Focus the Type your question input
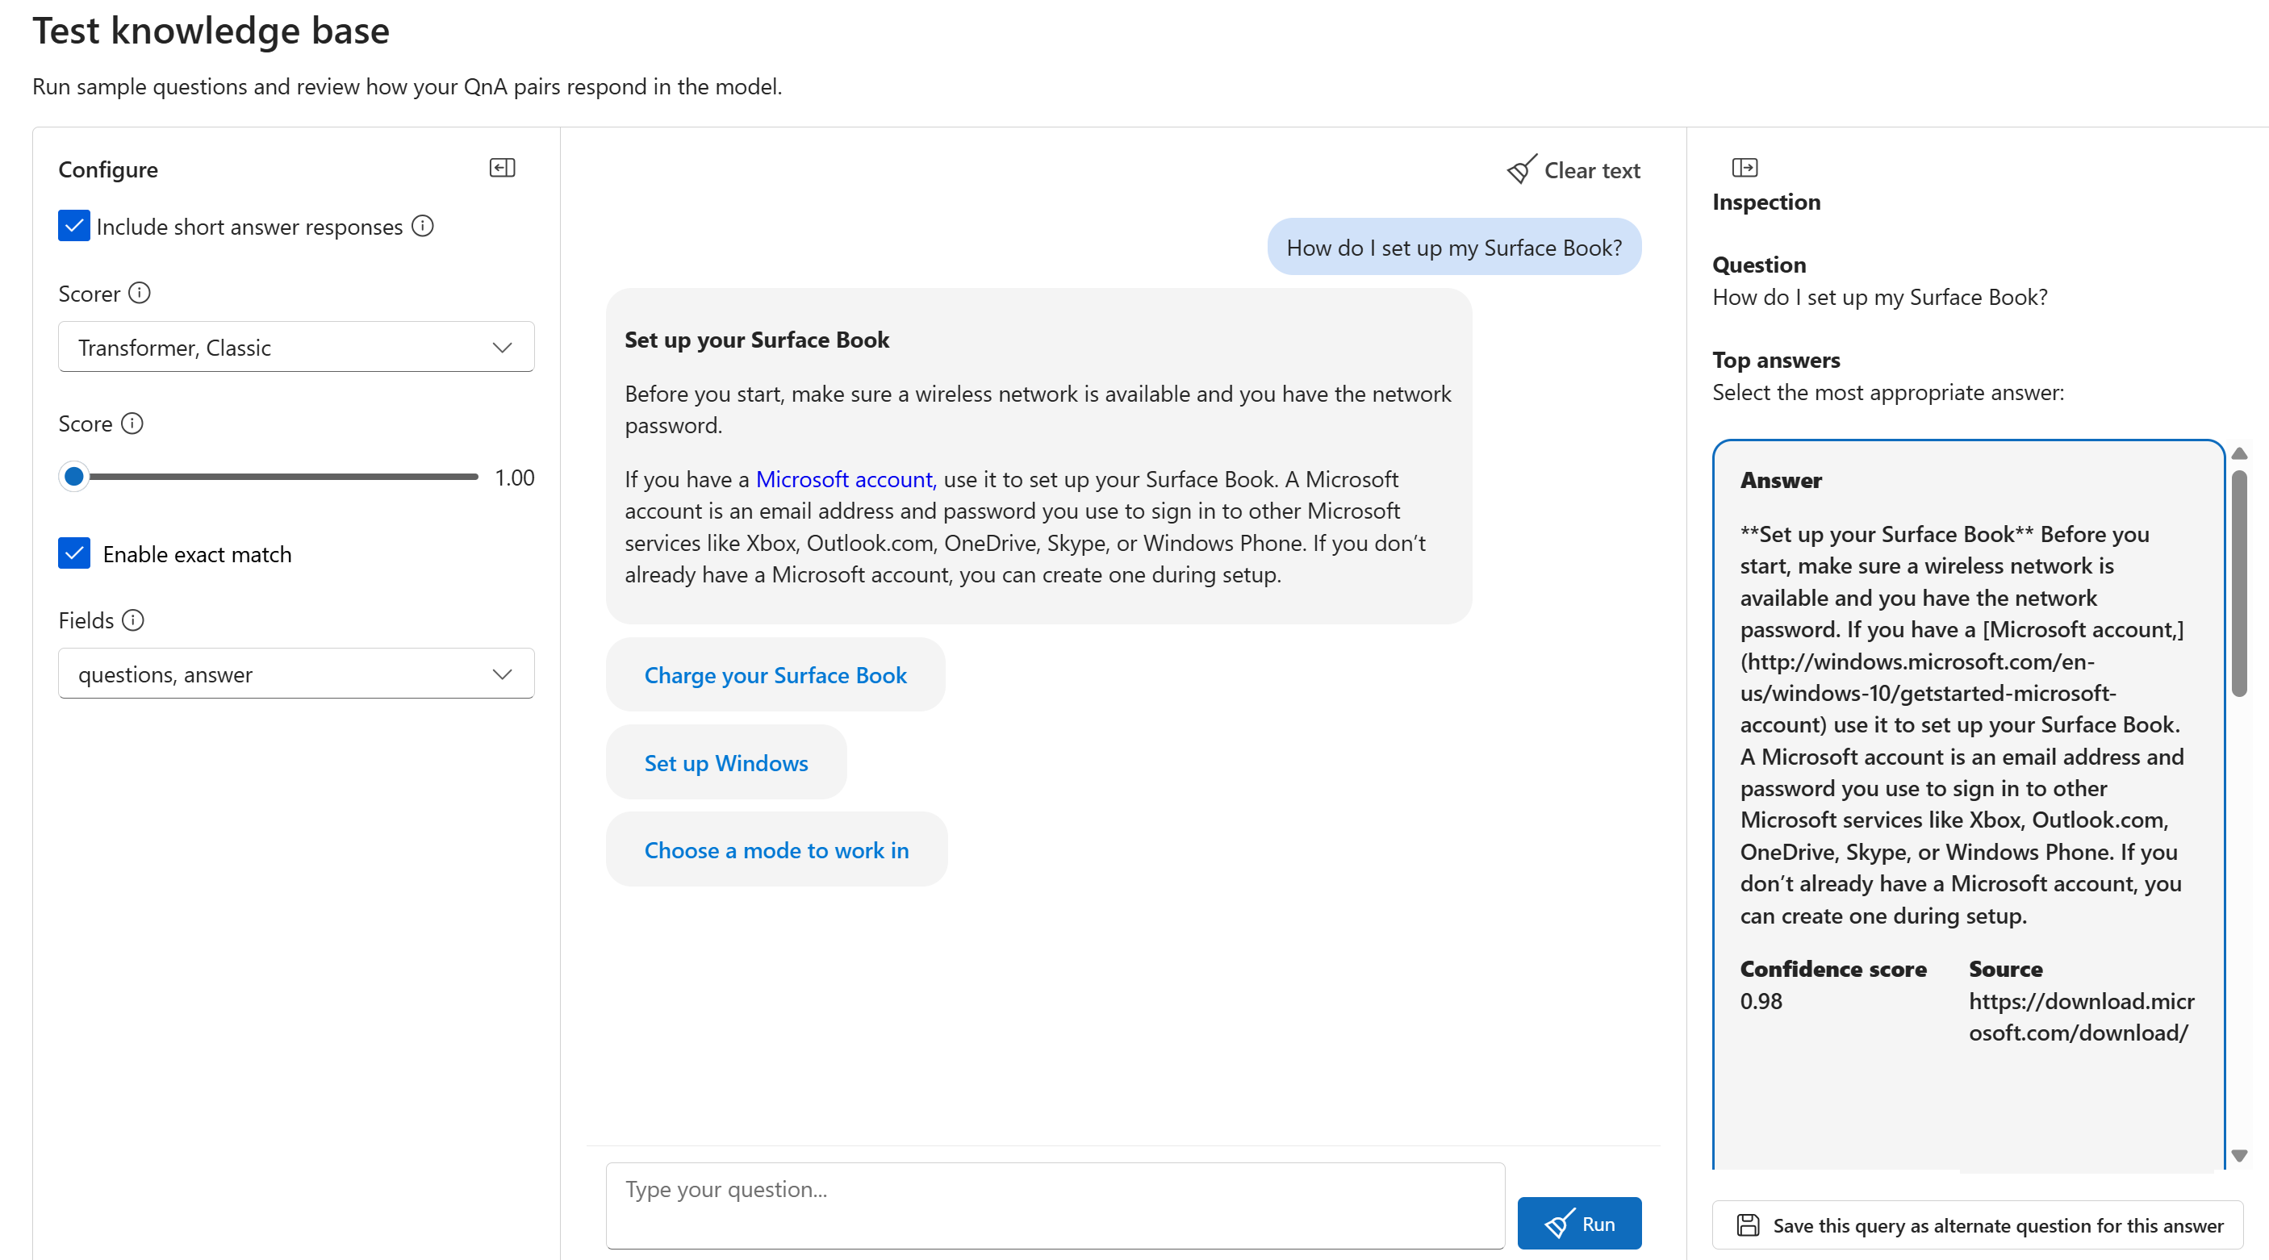 click(x=1055, y=1205)
